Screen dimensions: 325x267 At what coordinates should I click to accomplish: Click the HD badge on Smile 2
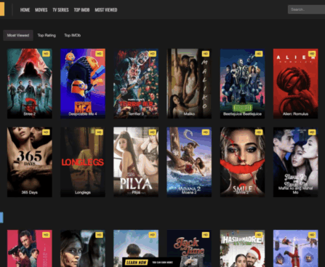tap(259, 132)
